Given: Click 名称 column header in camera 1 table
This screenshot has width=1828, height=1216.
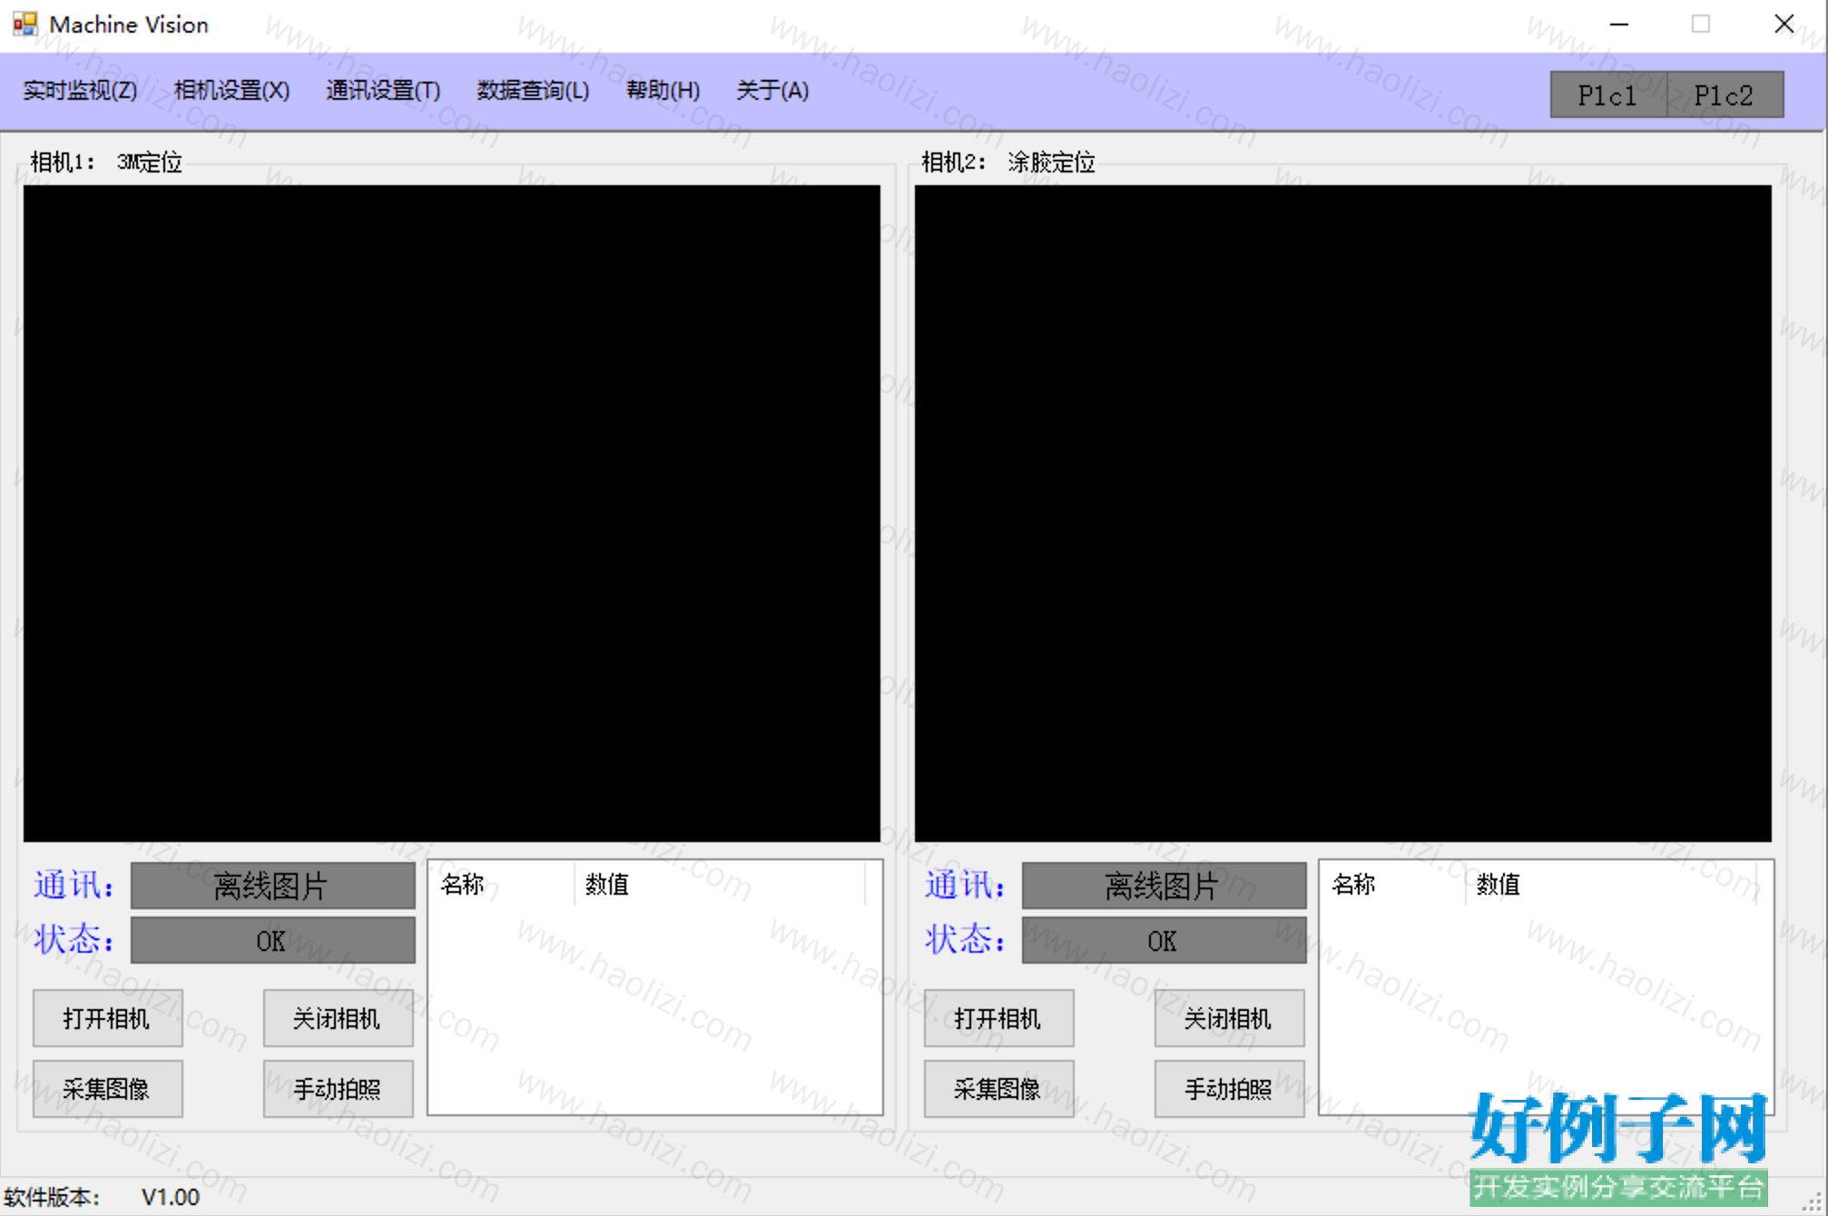Looking at the screenshot, I should pos(502,884).
